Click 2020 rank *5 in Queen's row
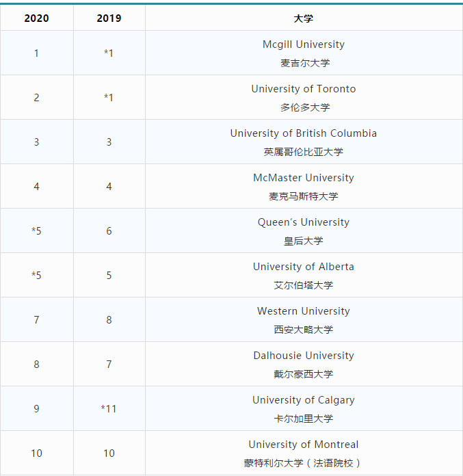This screenshot has height=476, width=463. tap(36, 231)
